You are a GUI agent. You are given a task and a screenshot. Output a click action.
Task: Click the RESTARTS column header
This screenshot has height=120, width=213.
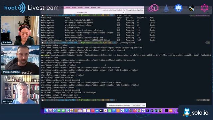click(142, 18)
